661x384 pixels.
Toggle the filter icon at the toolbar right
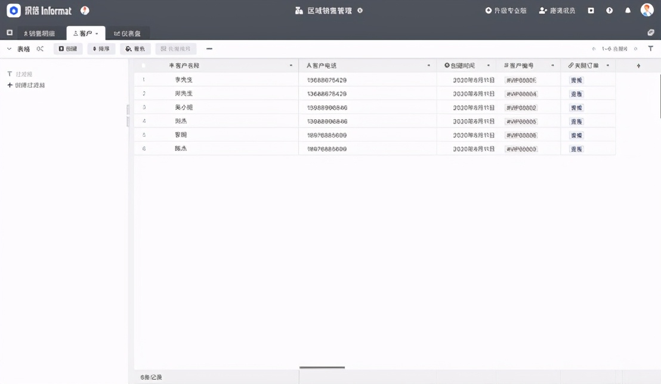pyautogui.click(x=650, y=48)
